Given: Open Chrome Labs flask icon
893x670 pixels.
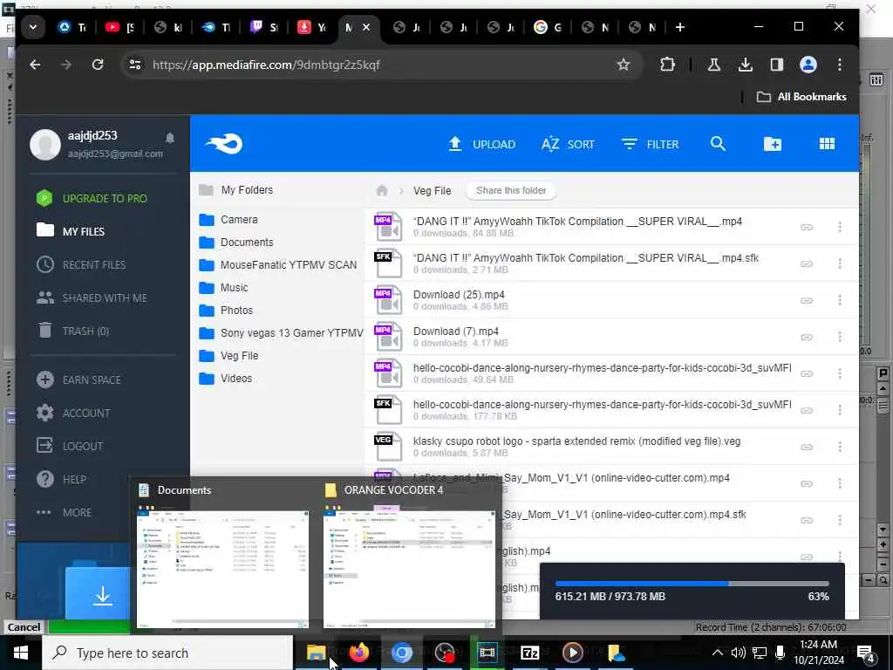Looking at the screenshot, I should [713, 65].
